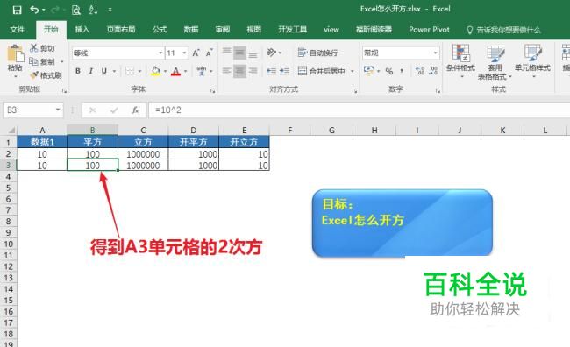Click the Format Painter brush icon

click(x=34, y=75)
